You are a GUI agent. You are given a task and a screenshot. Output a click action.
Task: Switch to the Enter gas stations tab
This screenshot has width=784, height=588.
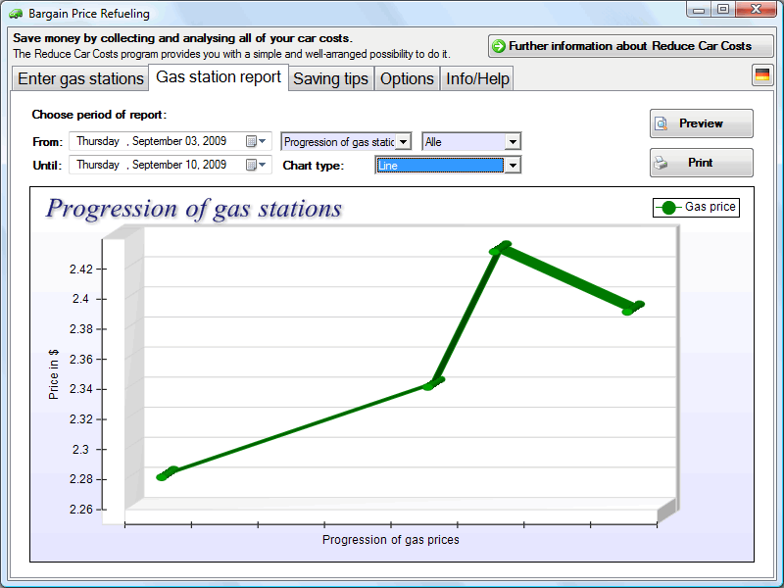(81, 78)
